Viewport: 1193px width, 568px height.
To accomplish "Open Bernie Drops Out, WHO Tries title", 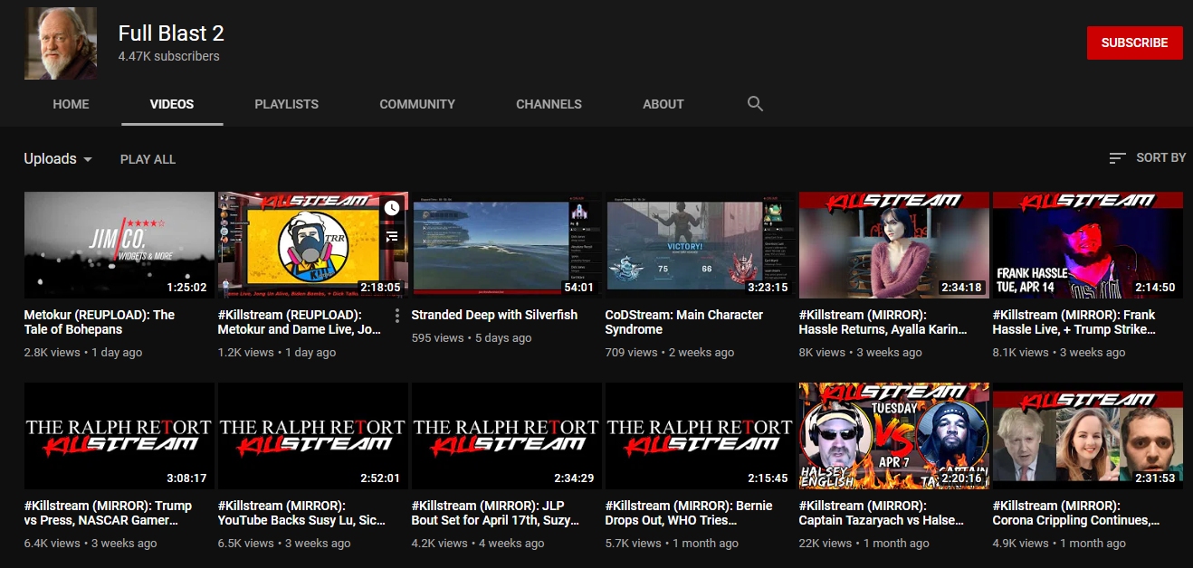I will [x=689, y=513].
